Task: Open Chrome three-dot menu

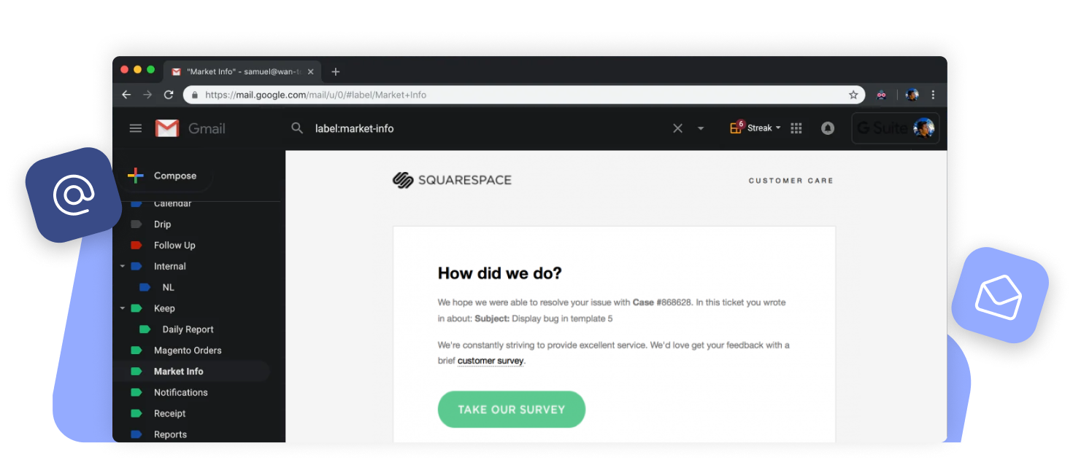Action: [933, 95]
